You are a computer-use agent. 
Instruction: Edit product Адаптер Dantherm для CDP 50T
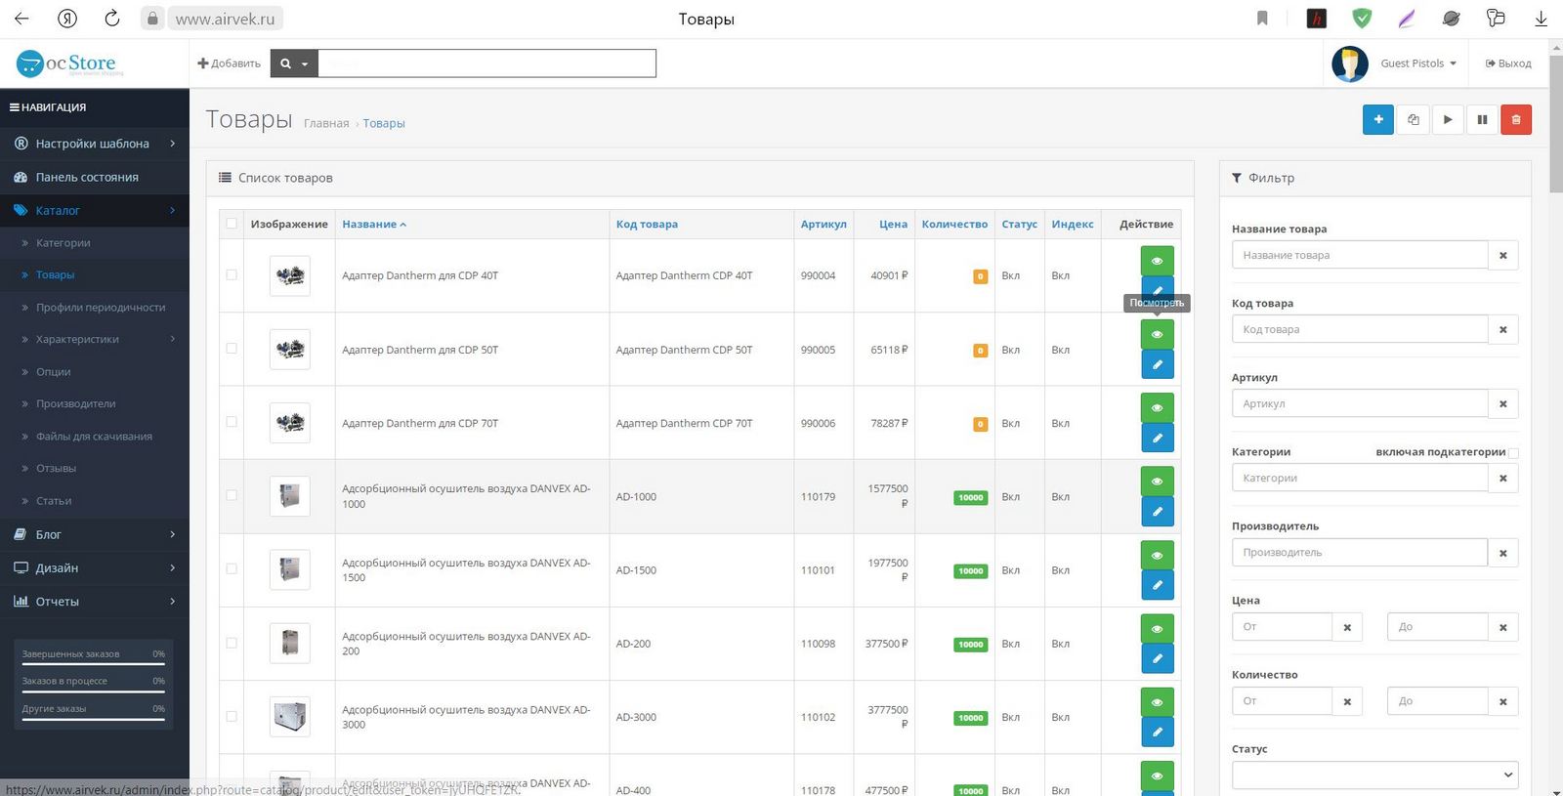tap(1157, 364)
